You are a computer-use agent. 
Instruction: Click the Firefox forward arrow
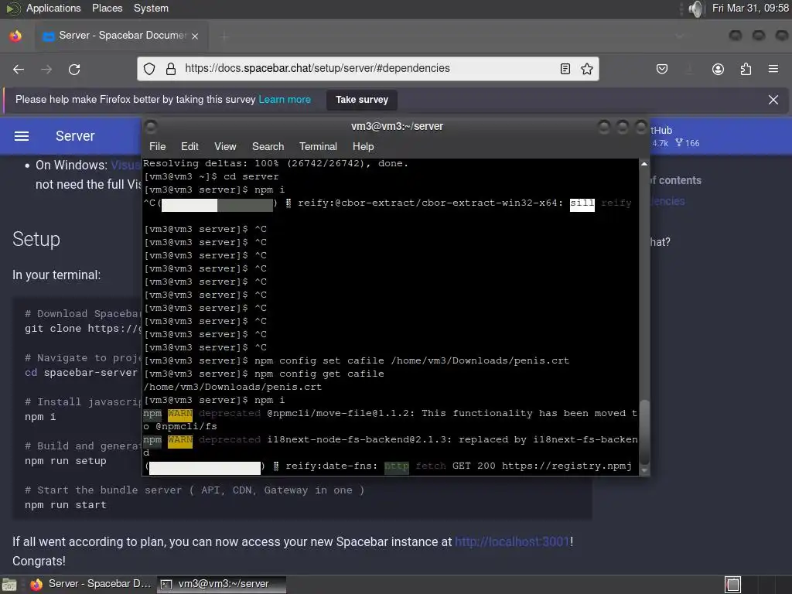pyautogui.click(x=46, y=69)
